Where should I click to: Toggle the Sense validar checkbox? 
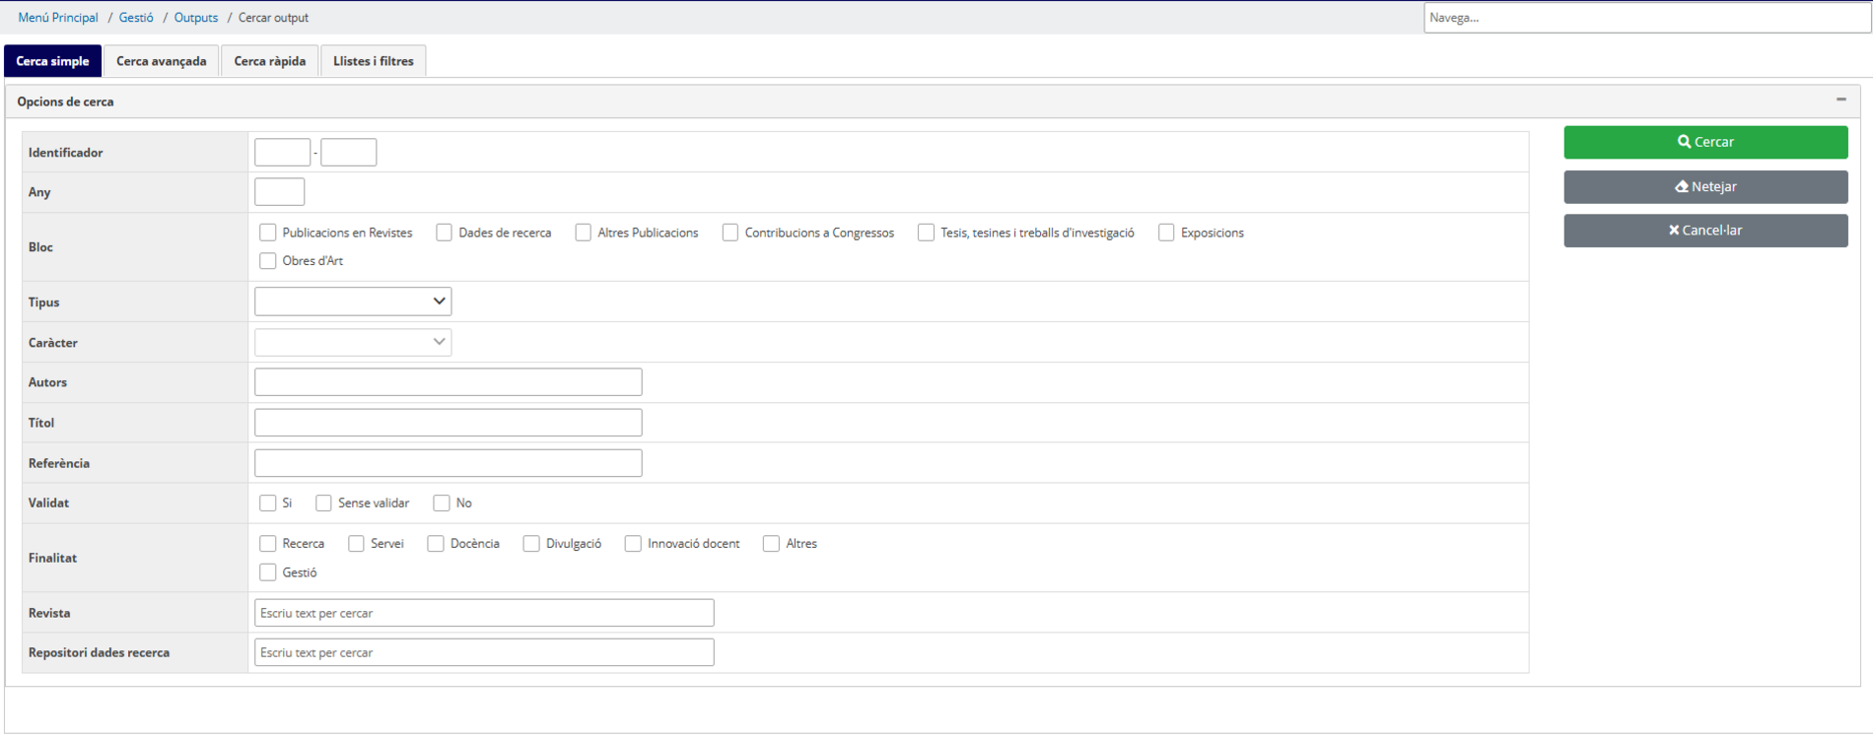tap(323, 504)
